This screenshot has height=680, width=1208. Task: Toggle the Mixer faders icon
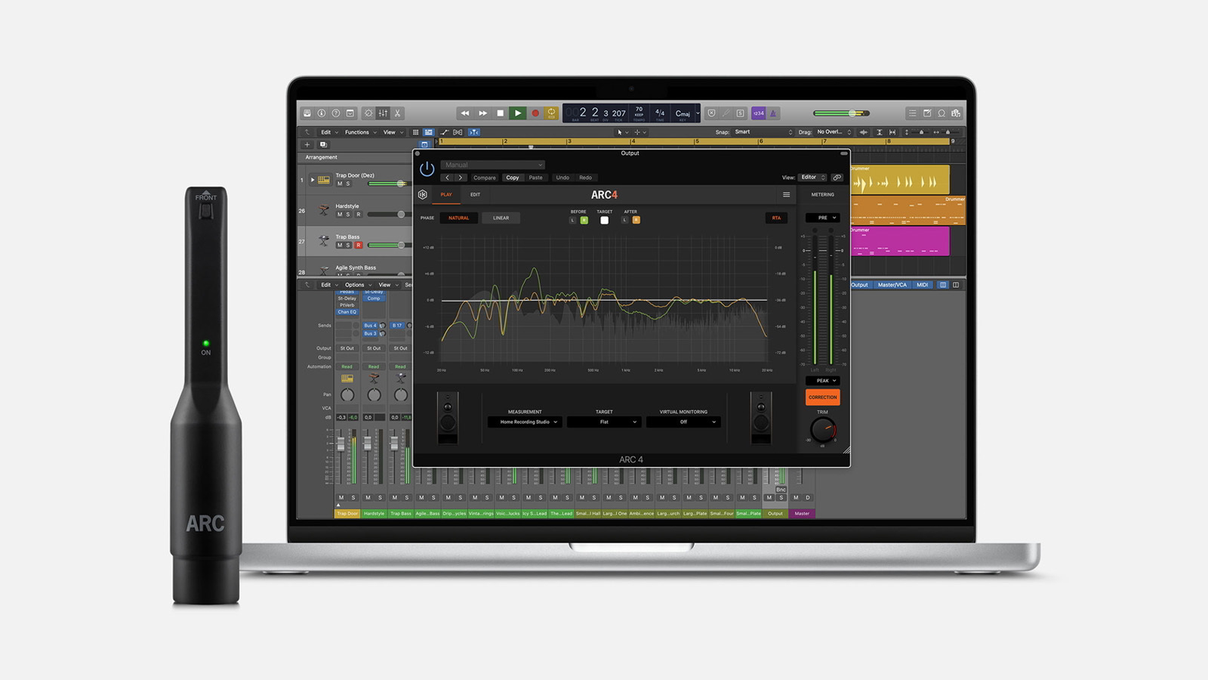pyautogui.click(x=383, y=113)
